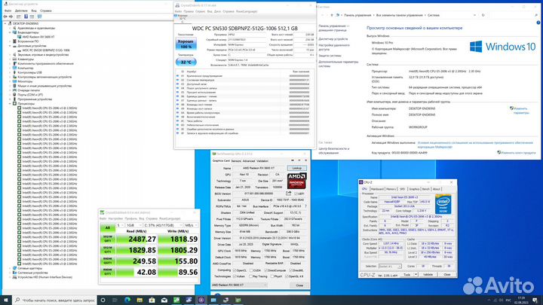Open the MB/s unit dropdown in CrystalDiskMark

(x=191, y=225)
